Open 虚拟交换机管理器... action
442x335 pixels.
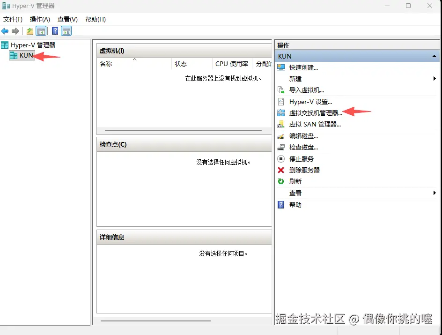pos(316,113)
